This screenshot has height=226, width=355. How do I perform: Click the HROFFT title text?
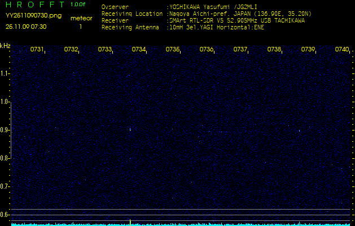point(33,5)
